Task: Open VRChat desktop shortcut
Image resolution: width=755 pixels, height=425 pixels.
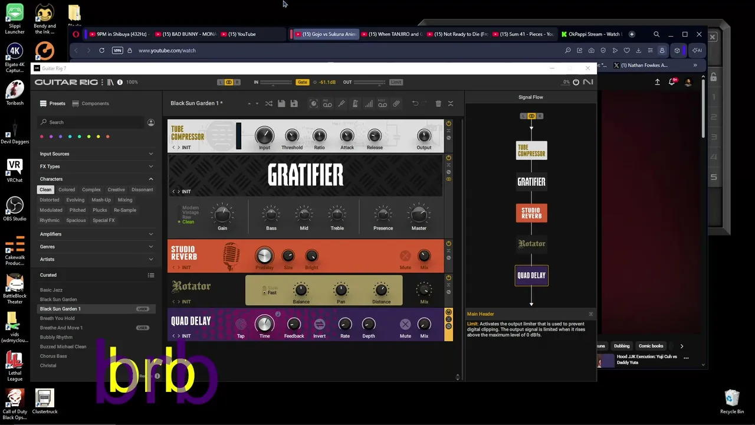Action: [x=15, y=171]
